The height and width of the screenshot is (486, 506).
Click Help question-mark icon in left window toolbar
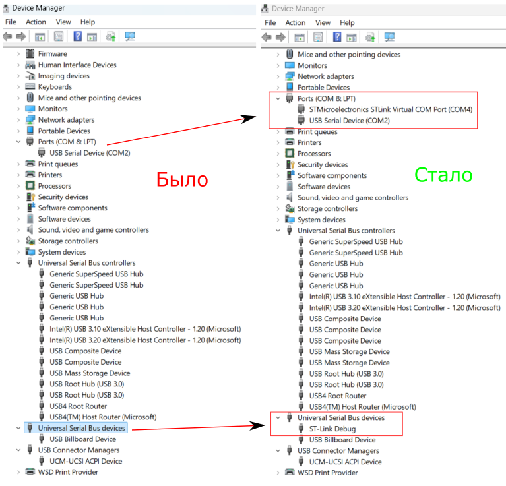point(77,36)
